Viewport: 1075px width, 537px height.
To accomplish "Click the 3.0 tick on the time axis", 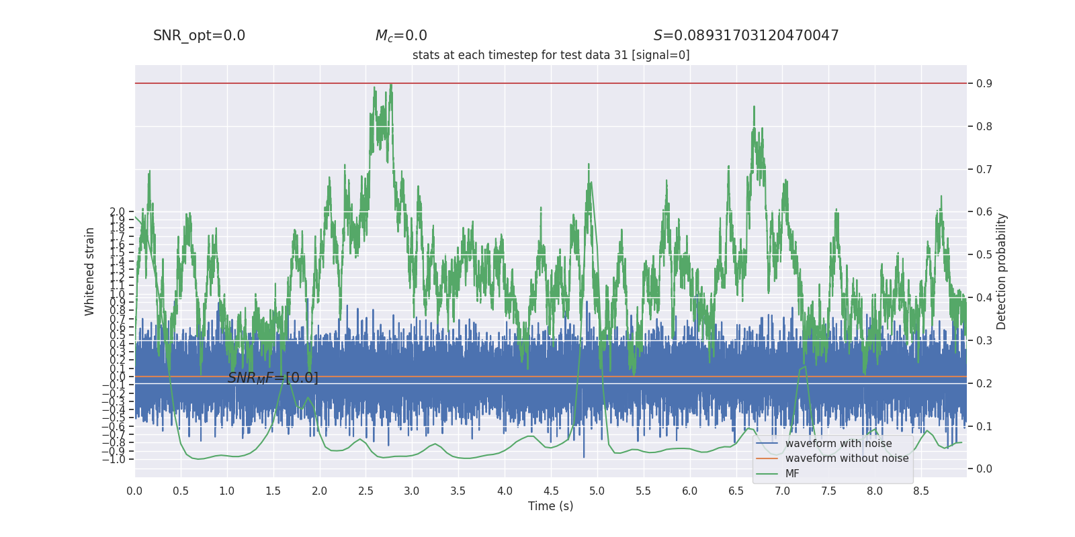I will tap(412, 491).
